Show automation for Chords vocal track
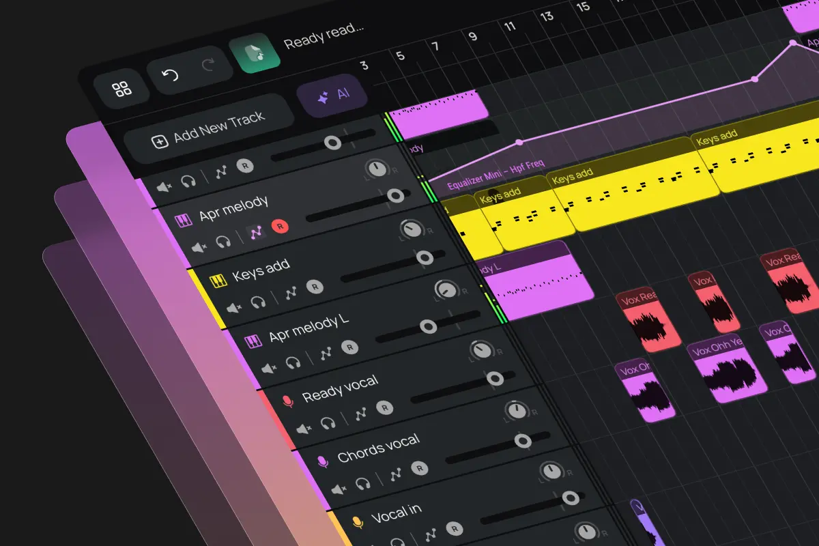The image size is (819, 546). click(396, 474)
